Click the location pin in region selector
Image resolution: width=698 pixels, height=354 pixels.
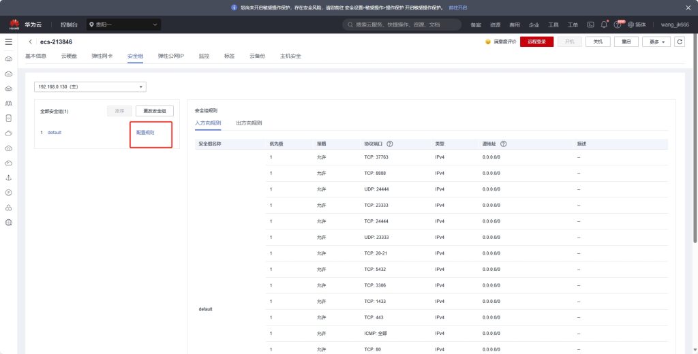point(92,25)
